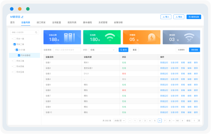The image size is (211, 134).
Task: Open 设备诊断 for 设备2
Action: pyautogui.click(x=174, y=68)
